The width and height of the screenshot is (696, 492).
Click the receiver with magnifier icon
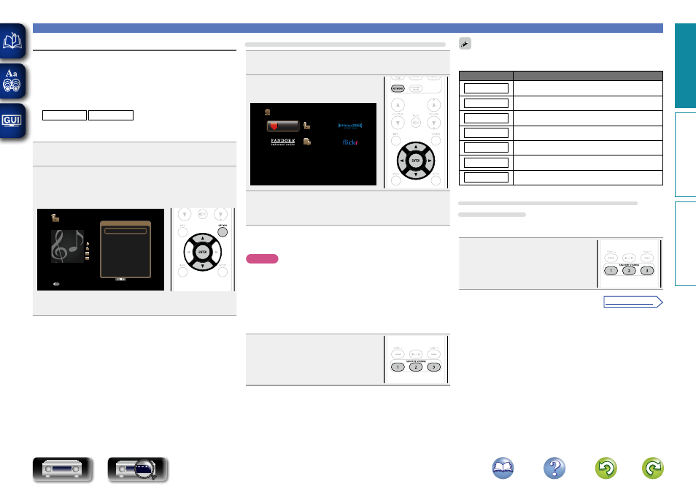[138, 469]
